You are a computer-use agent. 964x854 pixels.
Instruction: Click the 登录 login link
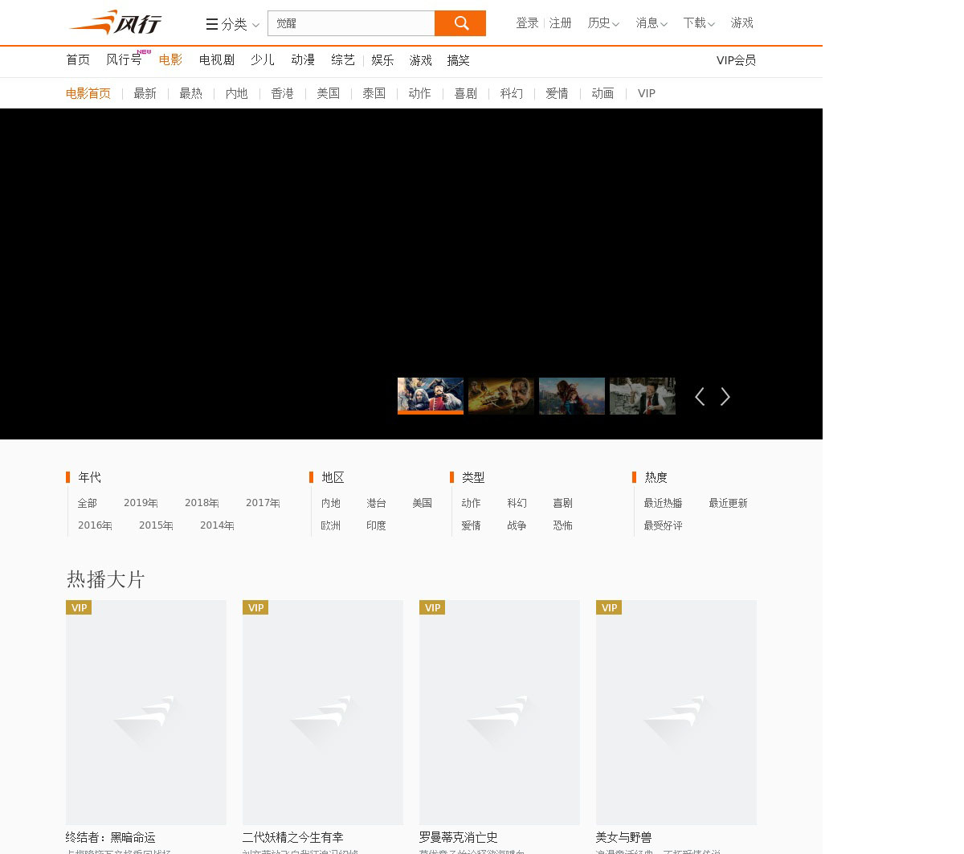pyautogui.click(x=527, y=23)
